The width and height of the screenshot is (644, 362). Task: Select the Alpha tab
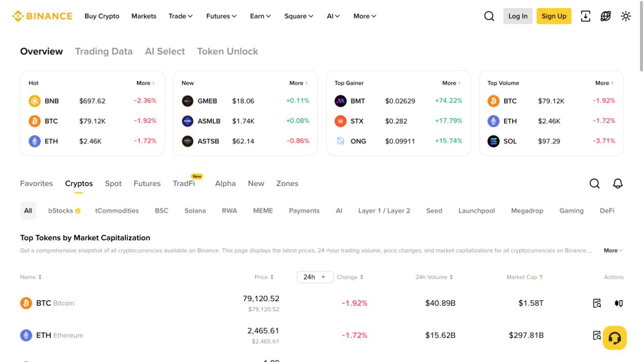(225, 184)
